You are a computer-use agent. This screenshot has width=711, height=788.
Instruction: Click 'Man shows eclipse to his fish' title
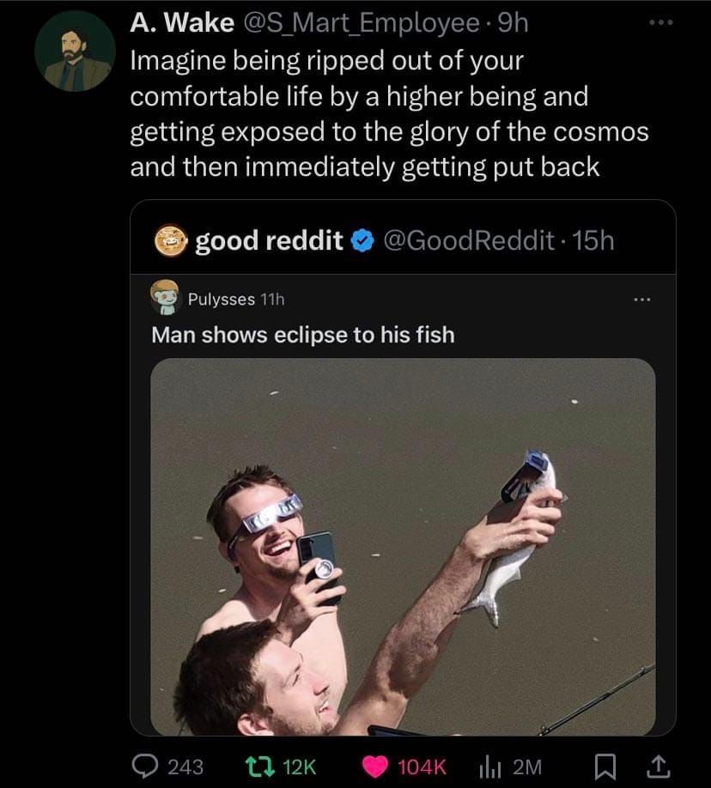[x=303, y=336]
